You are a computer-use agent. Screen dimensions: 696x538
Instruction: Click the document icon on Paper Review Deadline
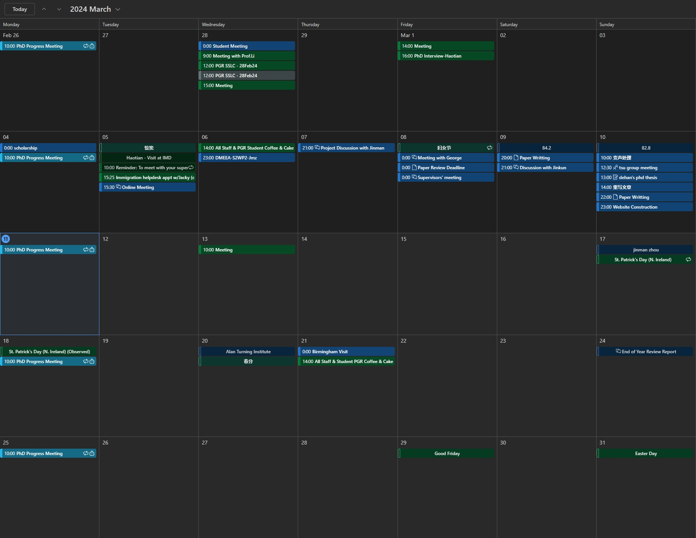[414, 167]
